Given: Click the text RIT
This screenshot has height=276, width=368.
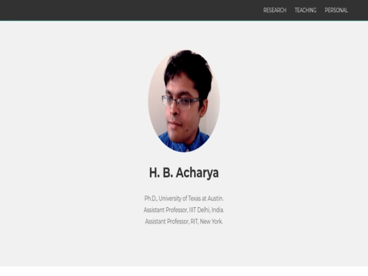Looking at the screenshot, I should pos(194,221).
